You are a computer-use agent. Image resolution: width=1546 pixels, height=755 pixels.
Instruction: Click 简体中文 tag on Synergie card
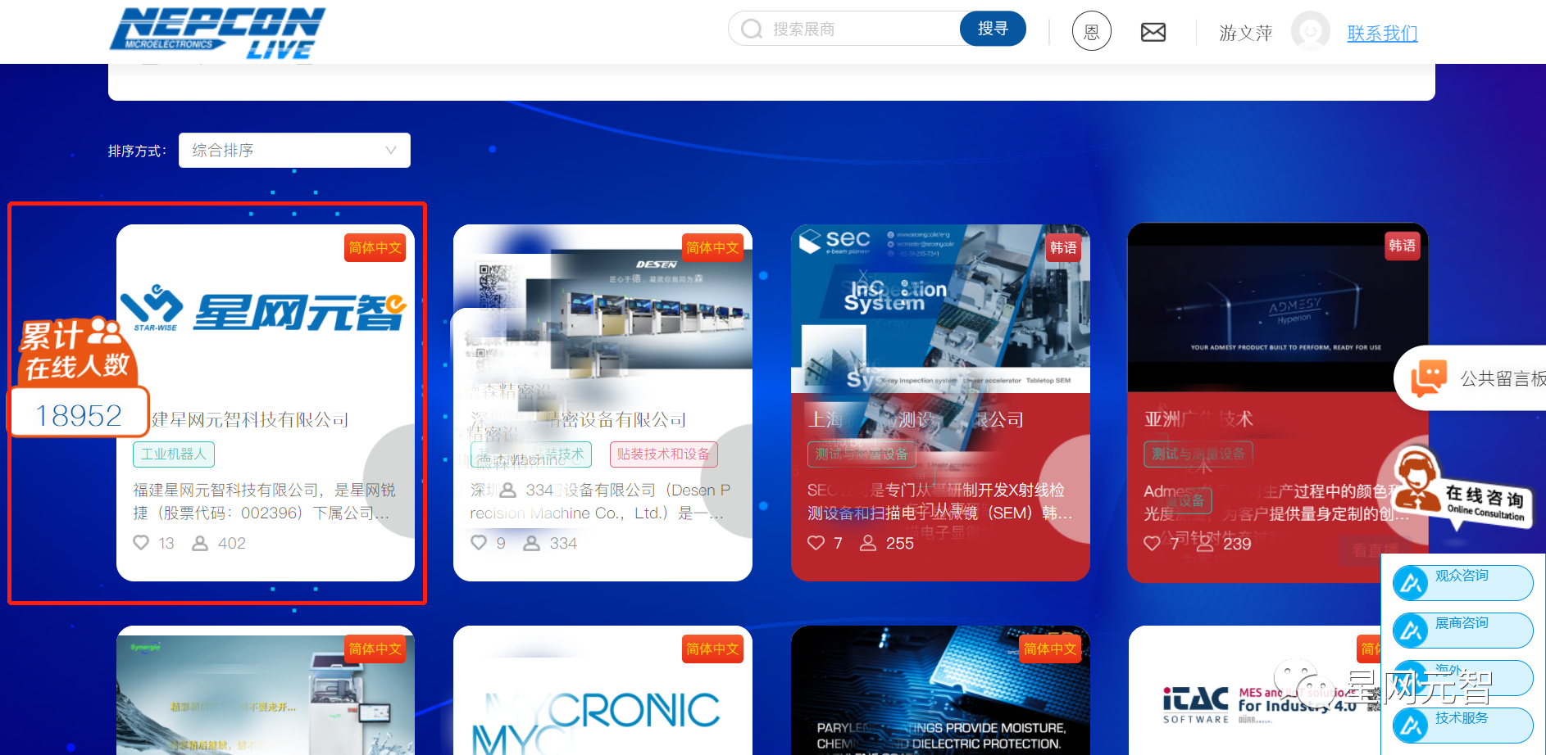375,649
